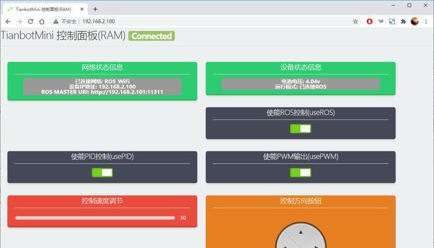Click the 设备IP地址 192.168.2.100 line
This screenshot has height=248, width=434.
(x=102, y=87)
